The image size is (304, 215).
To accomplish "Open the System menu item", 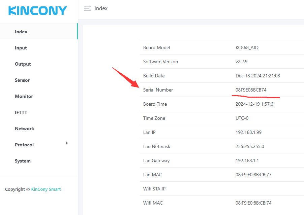I will click(x=23, y=161).
